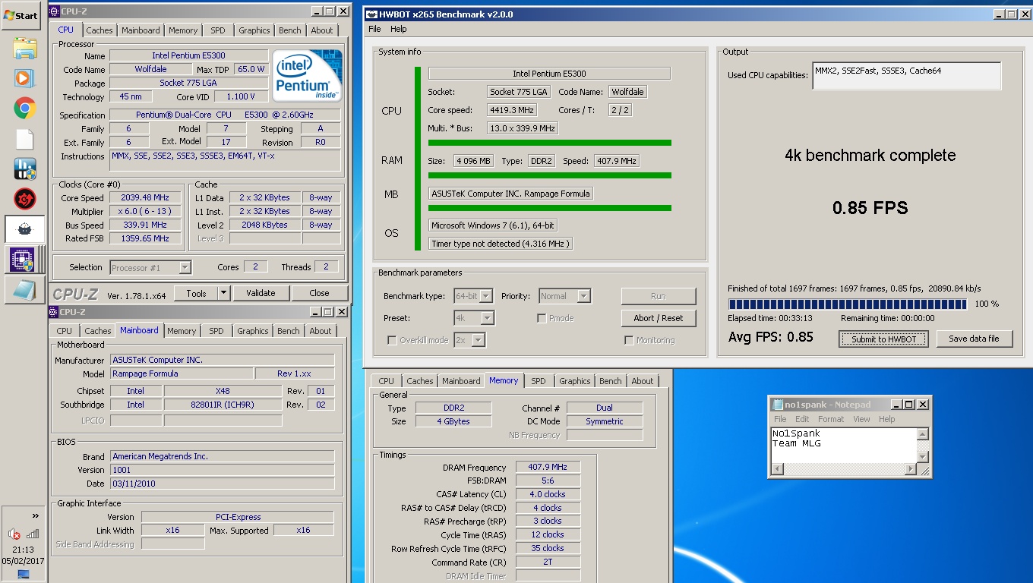Screen dimensions: 1033x583
Task: Click top CPU-Z window title icon
Action: [x=54, y=11]
